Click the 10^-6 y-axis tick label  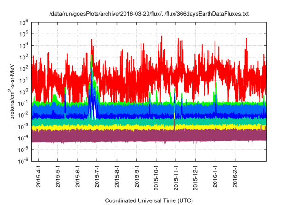click(x=23, y=161)
